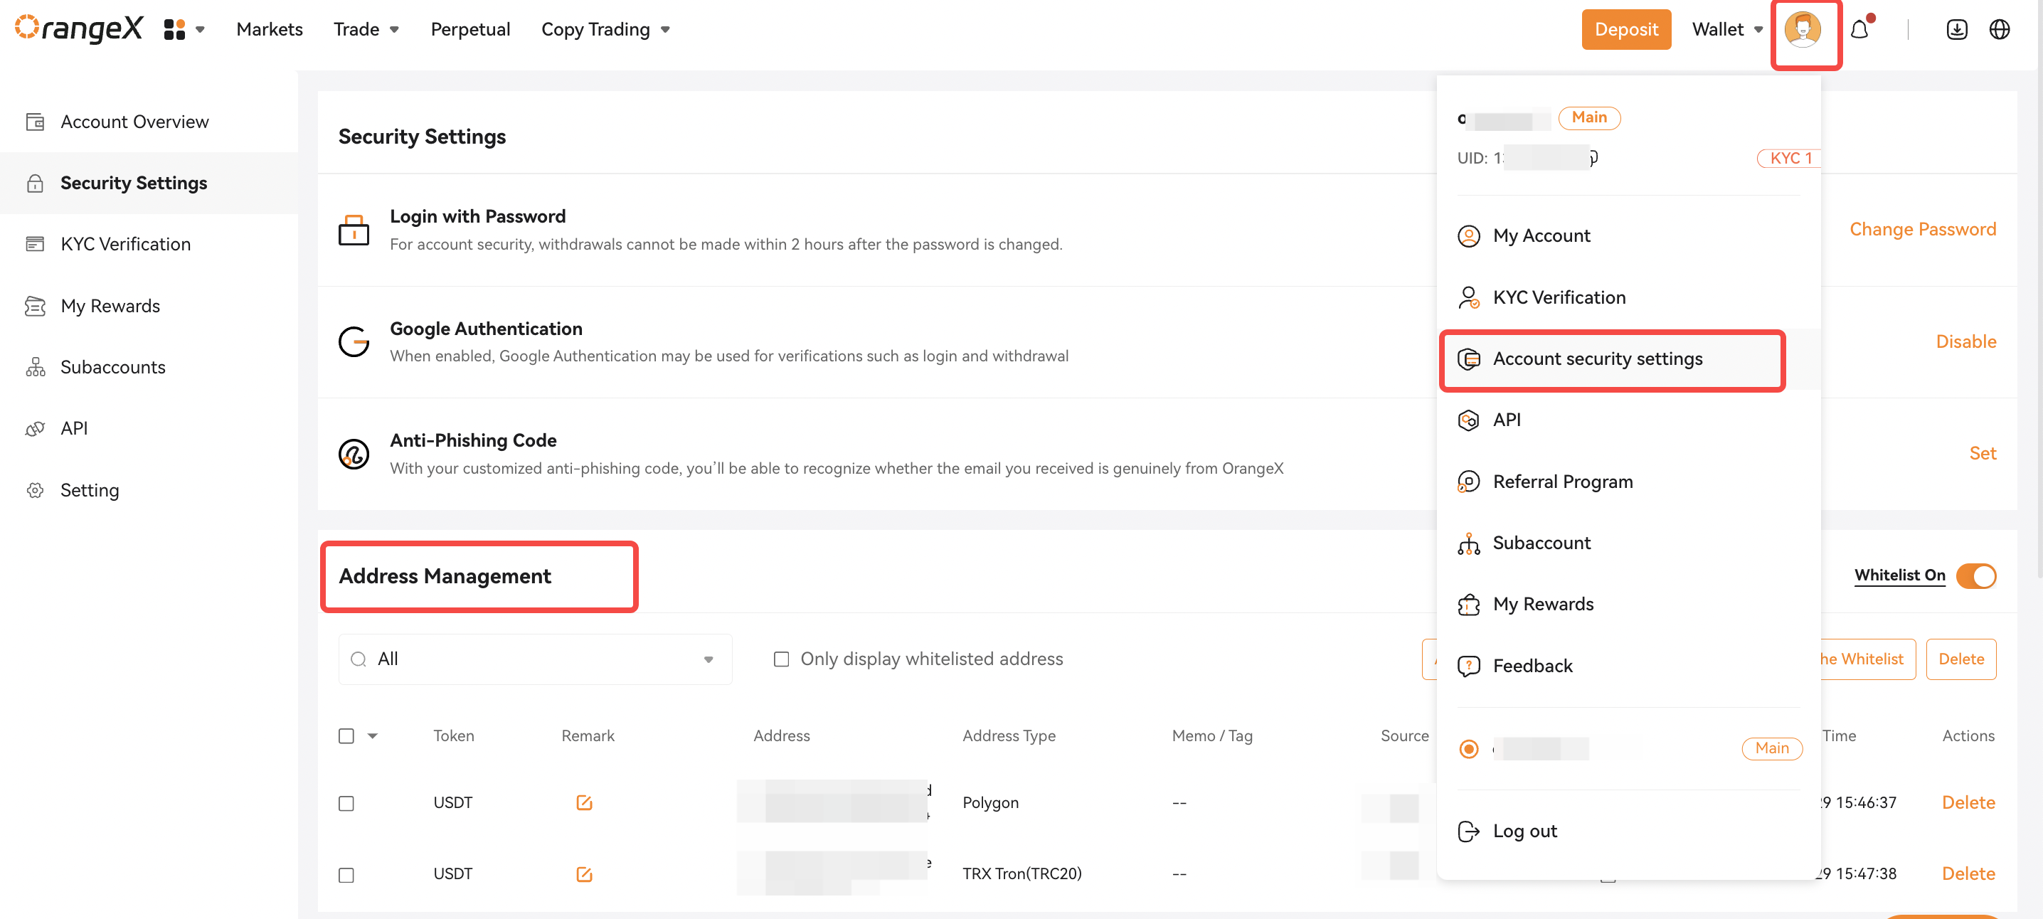Check Only display whitelisted address
The height and width of the screenshot is (919, 2043).
click(x=781, y=659)
